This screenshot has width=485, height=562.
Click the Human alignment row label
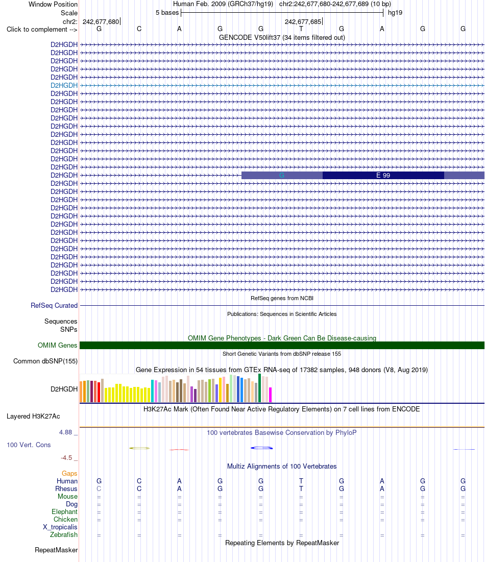[x=67, y=481]
